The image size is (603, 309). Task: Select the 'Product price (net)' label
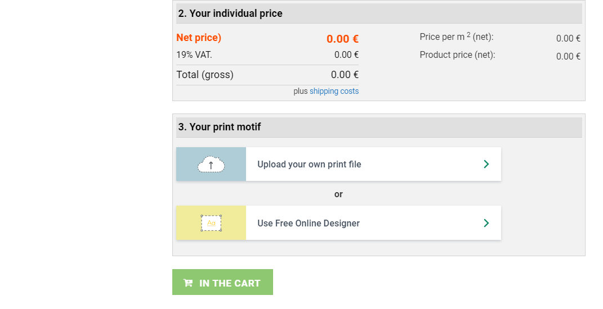457,55
